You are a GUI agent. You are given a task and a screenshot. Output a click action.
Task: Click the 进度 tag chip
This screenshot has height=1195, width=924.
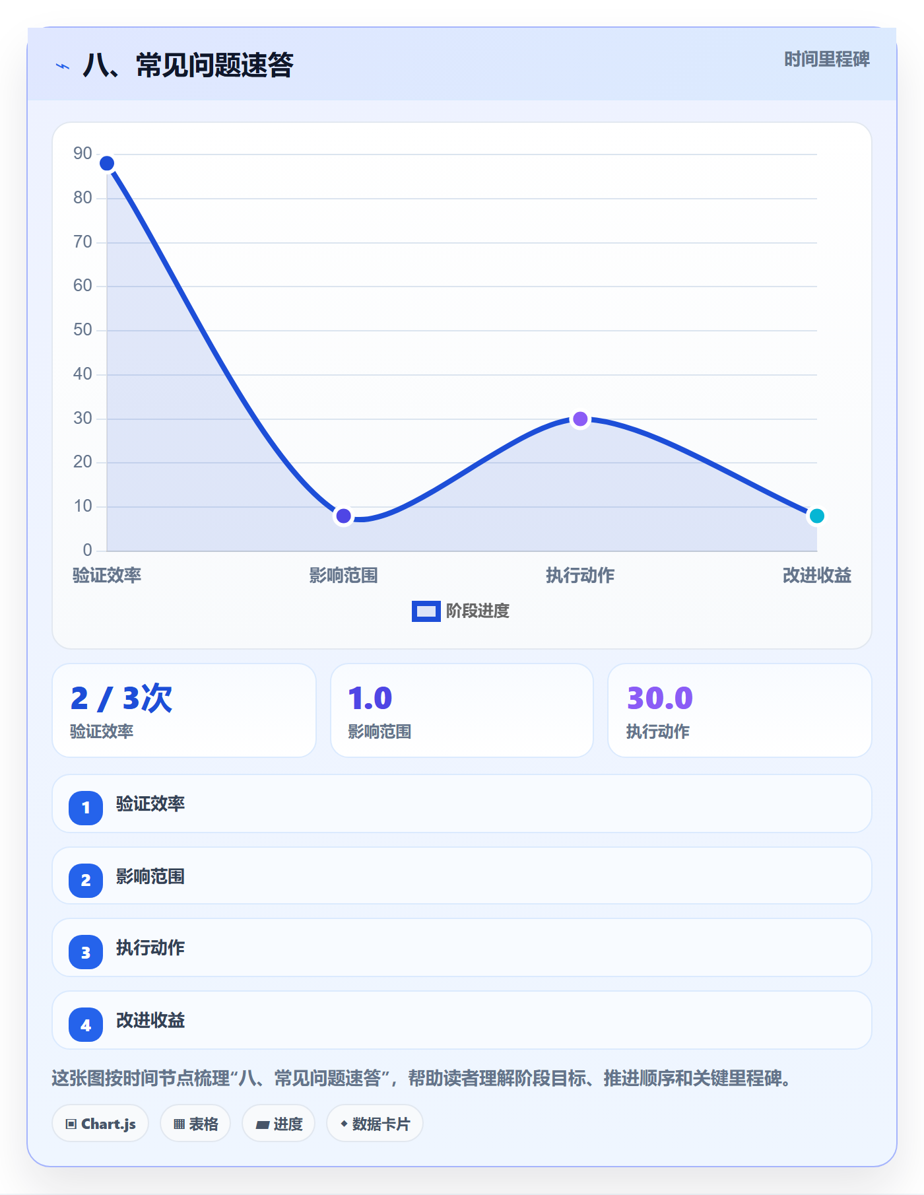point(279,1123)
